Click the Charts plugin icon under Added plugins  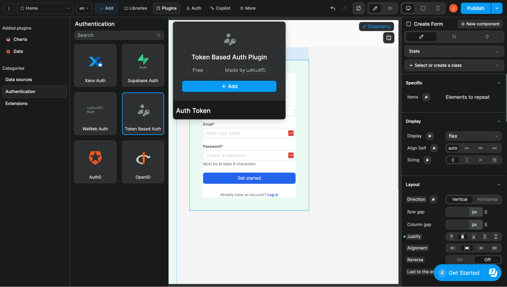[8, 39]
